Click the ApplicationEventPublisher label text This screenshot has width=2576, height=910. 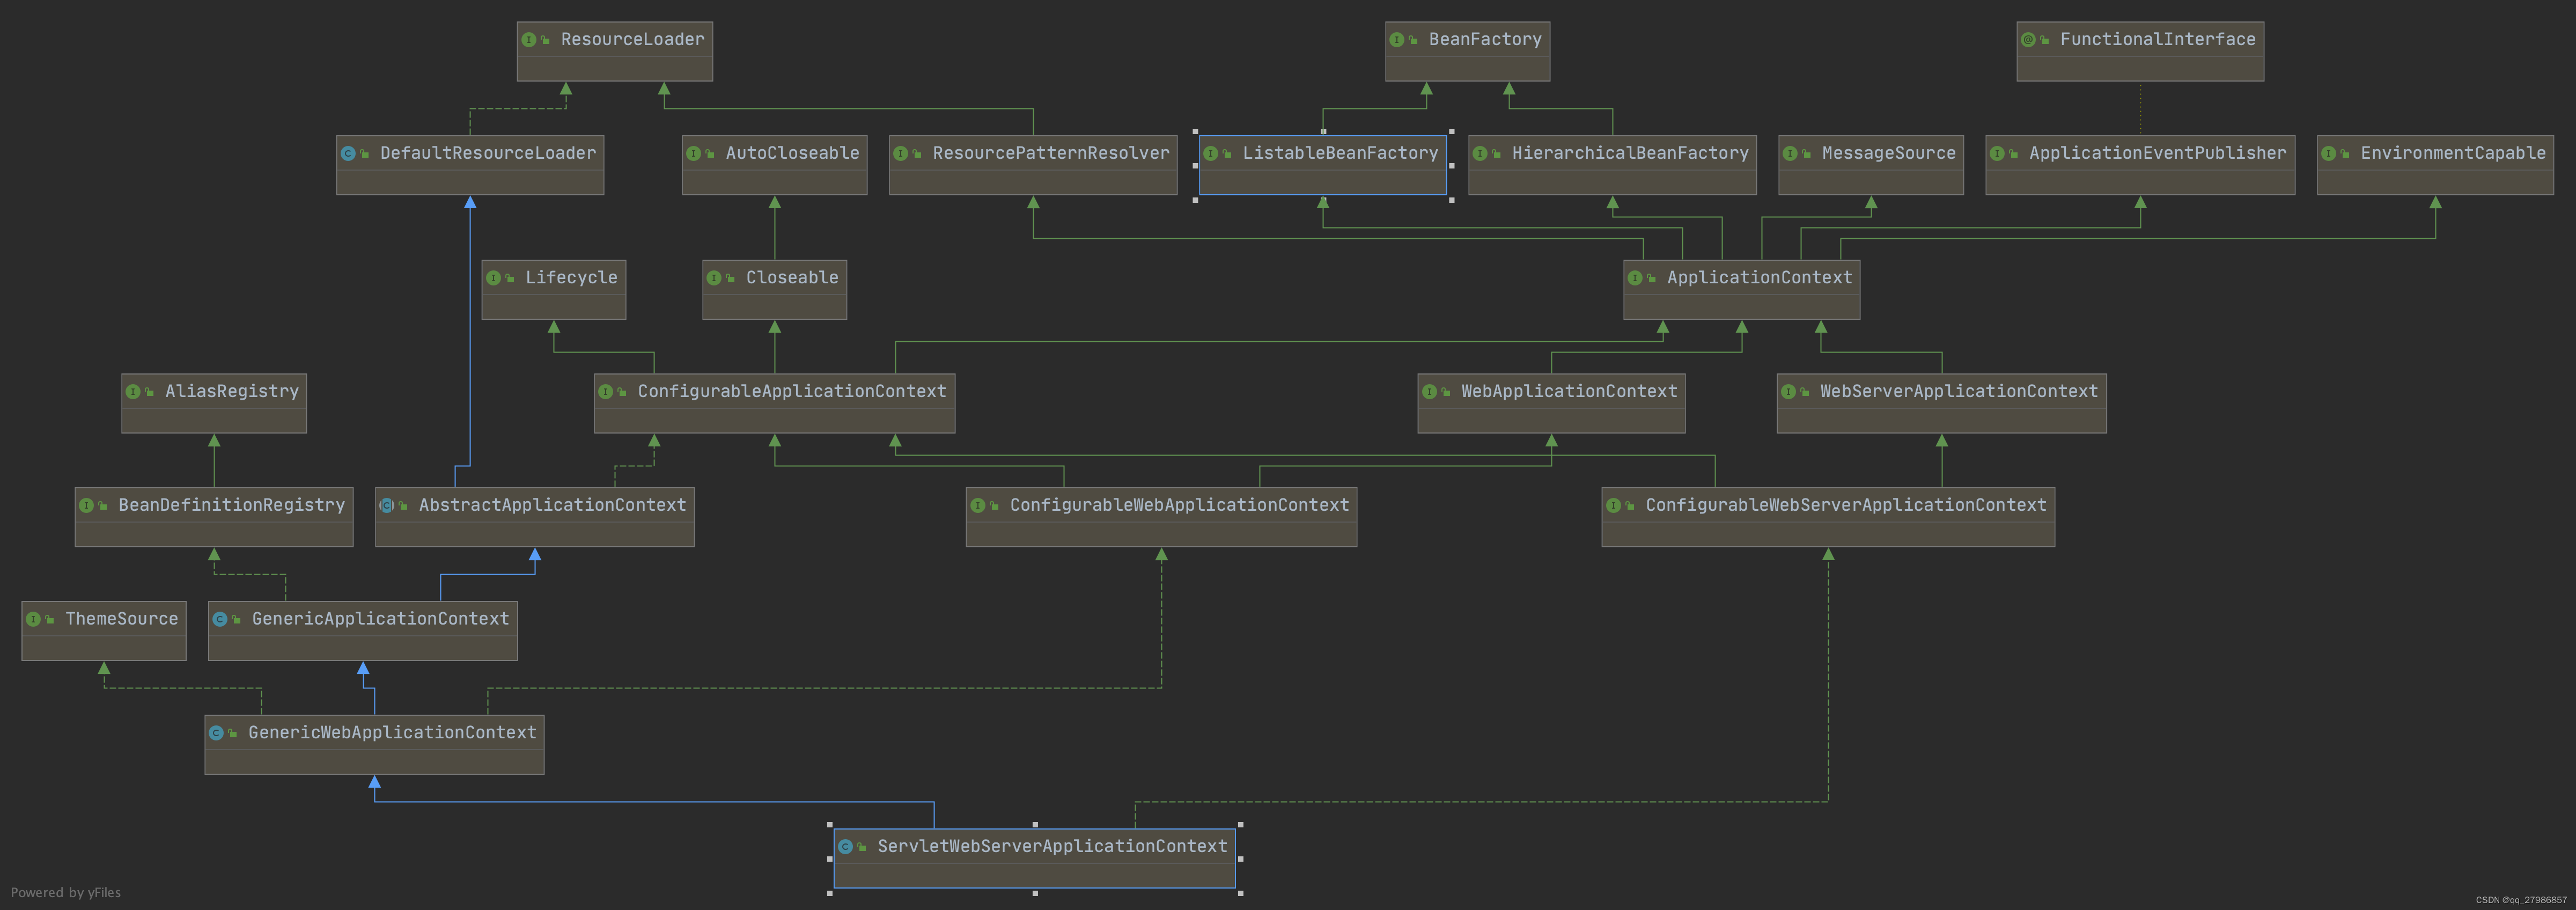click(x=2158, y=154)
